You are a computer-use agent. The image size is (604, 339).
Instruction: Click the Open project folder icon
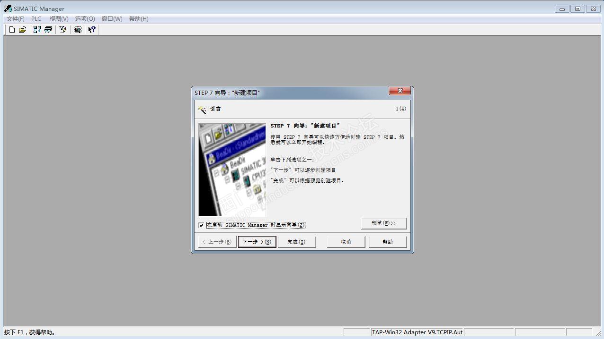tap(22, 30)
